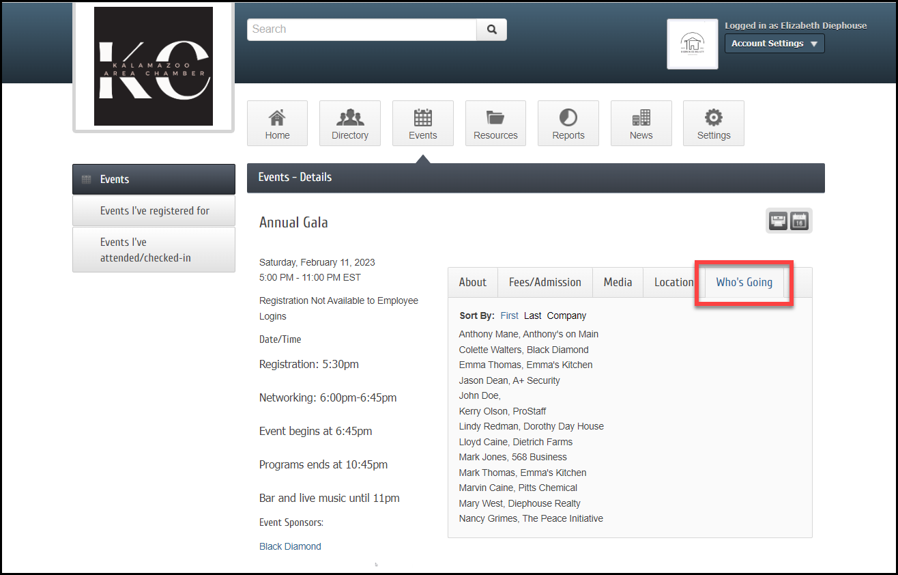Open the Settings gear icon
This screenshot has width=898, height=575.
[x=713, y=124]
